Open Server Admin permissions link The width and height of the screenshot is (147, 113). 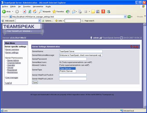pyautogui.click(x=13, y=61)
